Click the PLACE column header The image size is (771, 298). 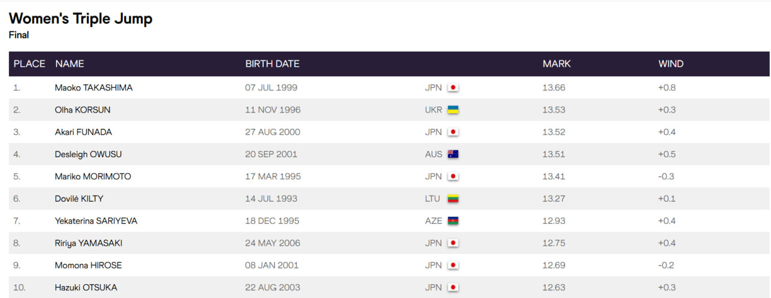(x=30, y=64)
